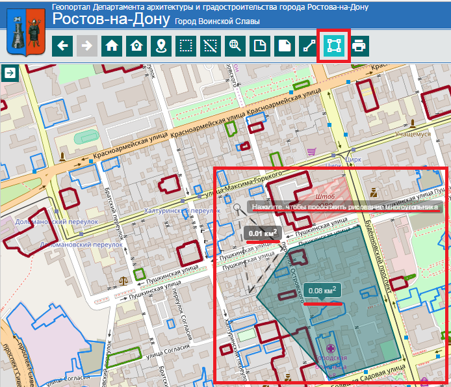Viewport: 451px width, 387px height.
Task: Click the crossed-out selection clear icon
Action: click(x=211, y=46)
